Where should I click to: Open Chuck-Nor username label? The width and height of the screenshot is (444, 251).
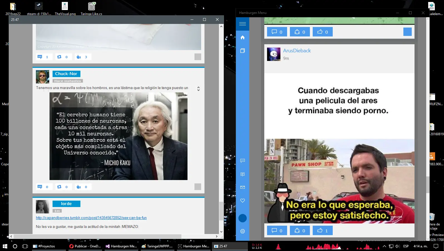[66, 74]
